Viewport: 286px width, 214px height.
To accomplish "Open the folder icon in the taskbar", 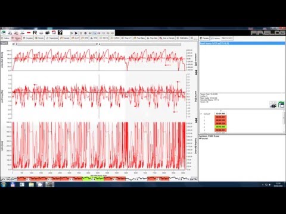I will (31, 185).
